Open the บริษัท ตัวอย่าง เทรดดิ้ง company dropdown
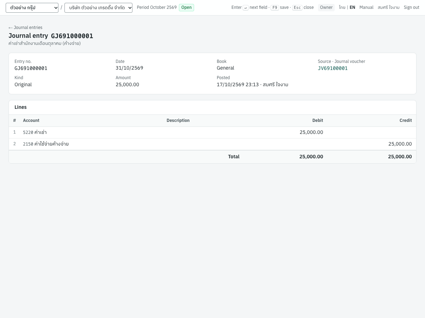Image resolution: width=425 pixels, height=318 pixels. point(98,8)
